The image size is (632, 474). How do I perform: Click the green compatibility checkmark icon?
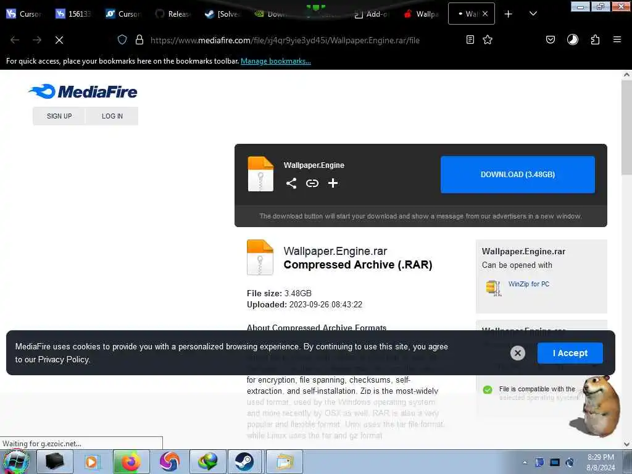click(x=488, y=390)
